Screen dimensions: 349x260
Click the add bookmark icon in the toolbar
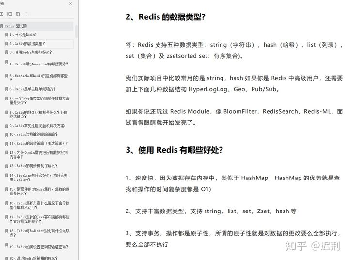[18, 14]
